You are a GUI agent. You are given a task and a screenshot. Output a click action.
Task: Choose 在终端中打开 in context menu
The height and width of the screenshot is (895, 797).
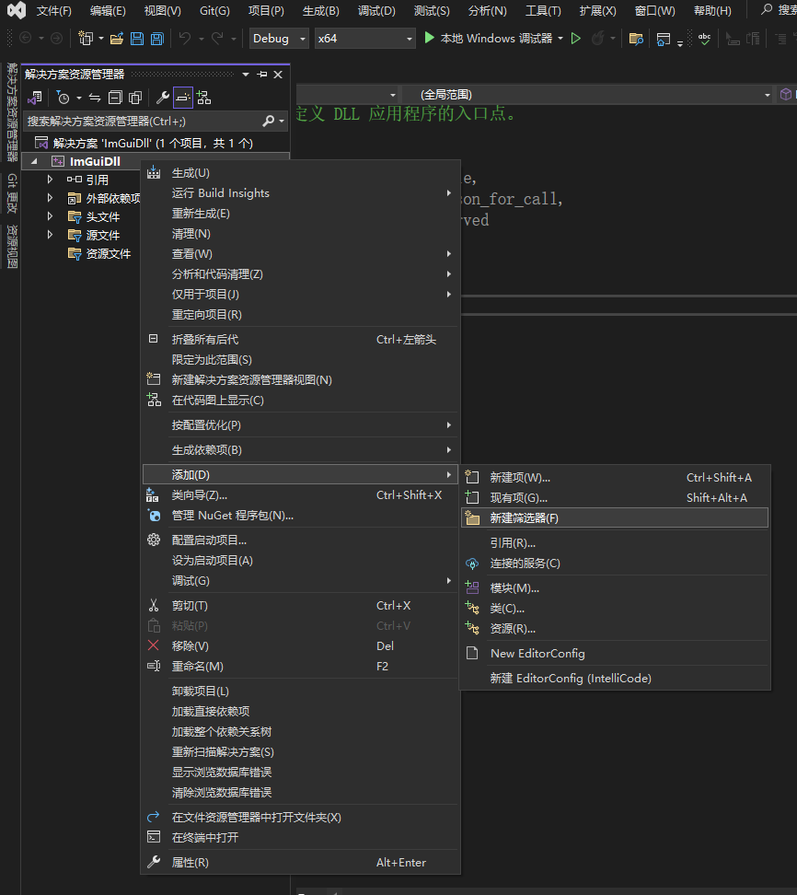point(300,838)
